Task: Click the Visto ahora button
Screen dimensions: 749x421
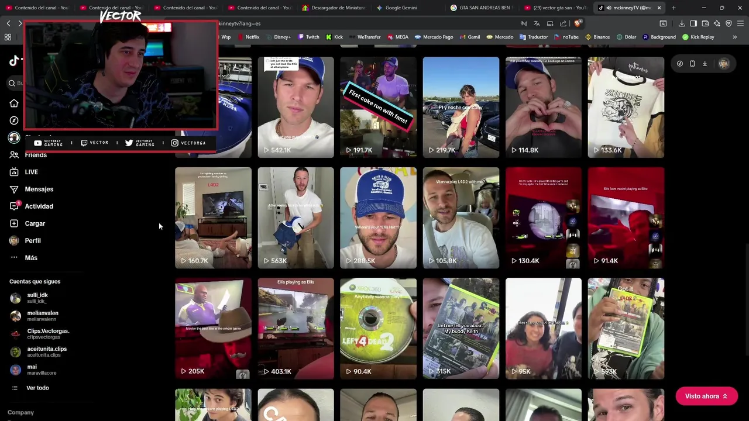Action: click(x=706, y=396)
